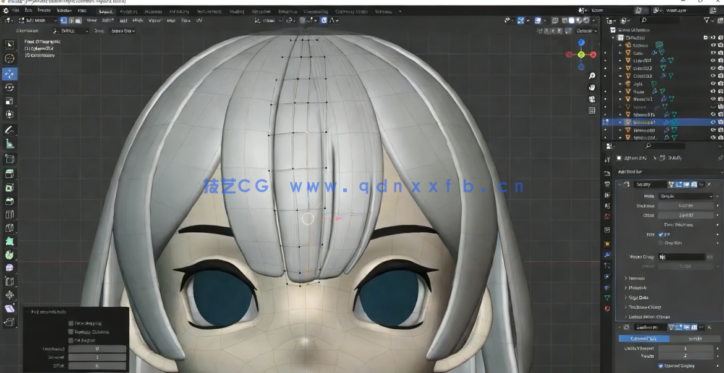Hide the Light object in the outliner
Screen dimensions: 724x373
pyautogui.click(x=712, y=83)
